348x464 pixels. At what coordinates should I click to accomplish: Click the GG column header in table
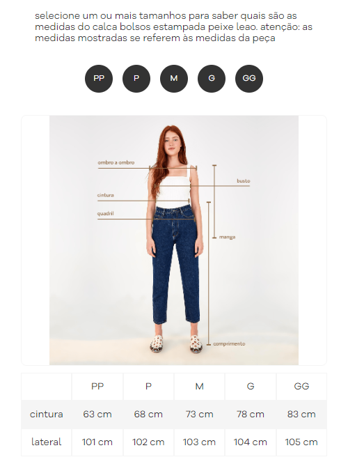(x=301, y=387)
